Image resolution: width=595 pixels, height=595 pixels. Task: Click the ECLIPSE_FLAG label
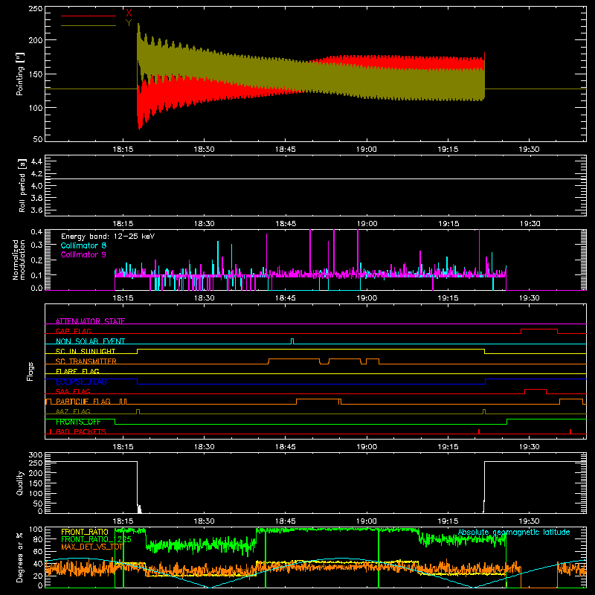coord(81,382)
